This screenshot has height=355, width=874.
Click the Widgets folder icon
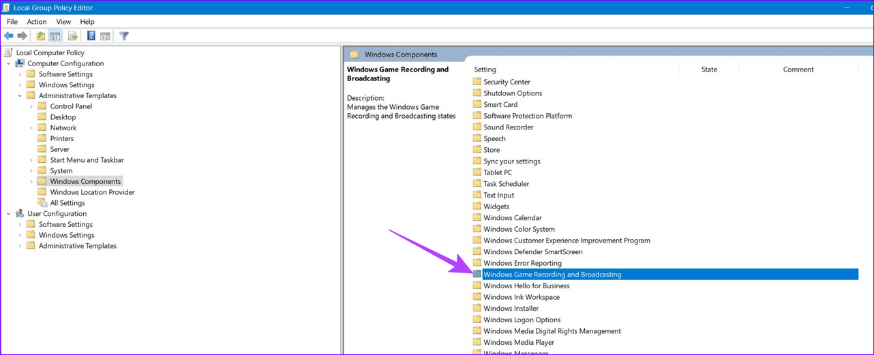coord(477,206)
